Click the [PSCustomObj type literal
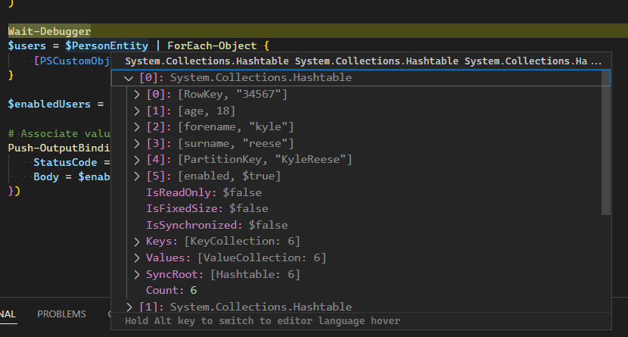Image resolution: width=628 pixels, height=337 pixels. pyautogui.click(x=72, y=61)
